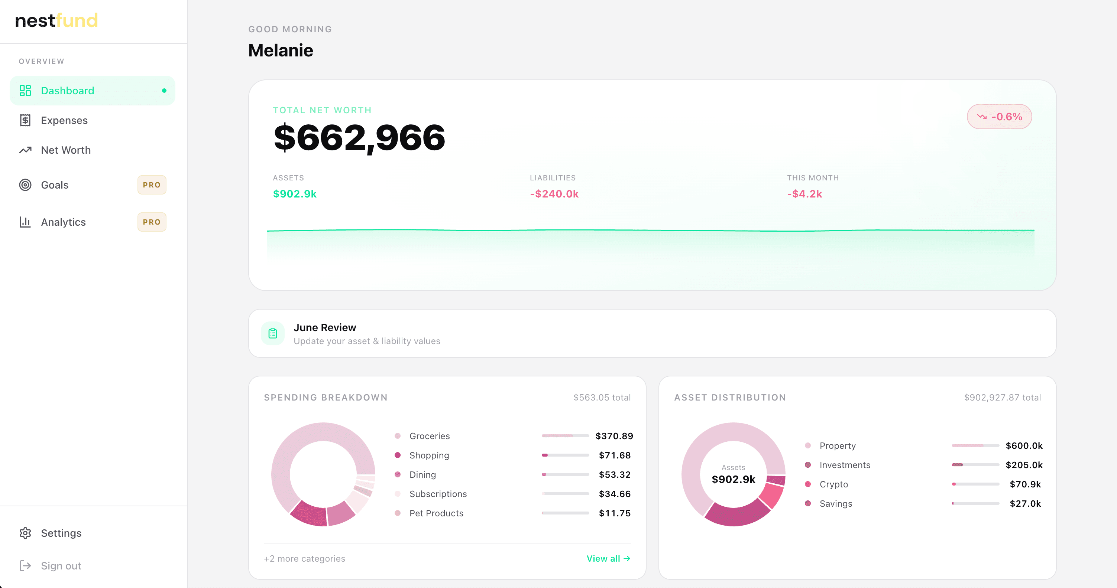
Task: Click the downward trend icon in -0.6% badge
Action: tap(982, 117)
